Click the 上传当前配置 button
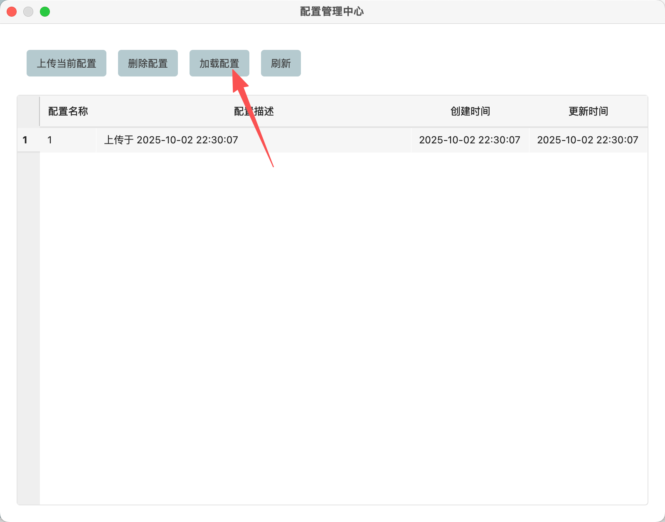 click(66, 63)
